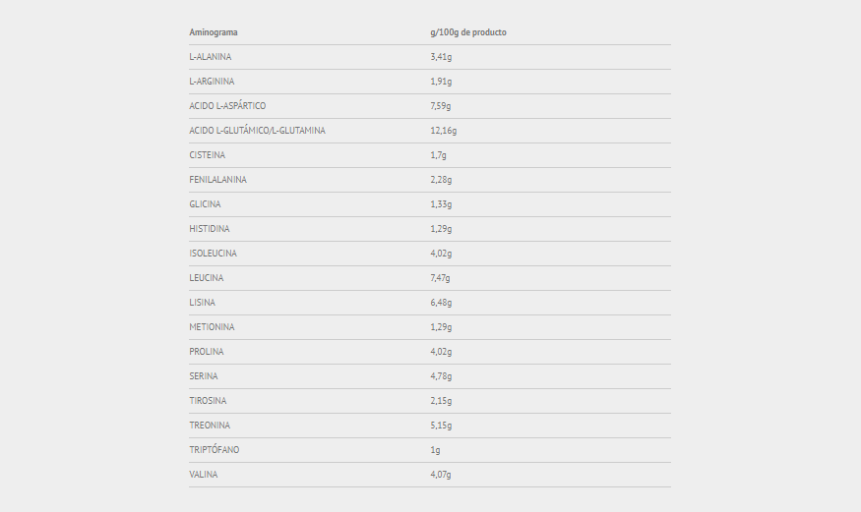Select ACIDO L-ASPÁRTICO text
The image size is (861, 512).
[227, 106]
